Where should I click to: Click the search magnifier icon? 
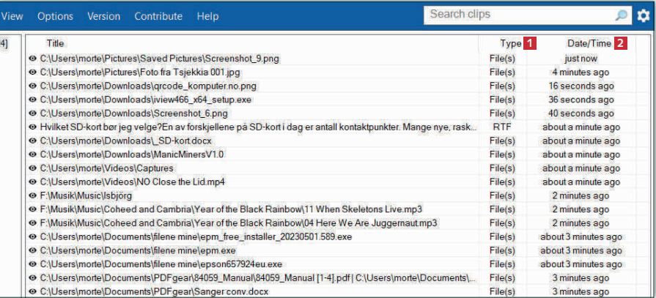621,15
